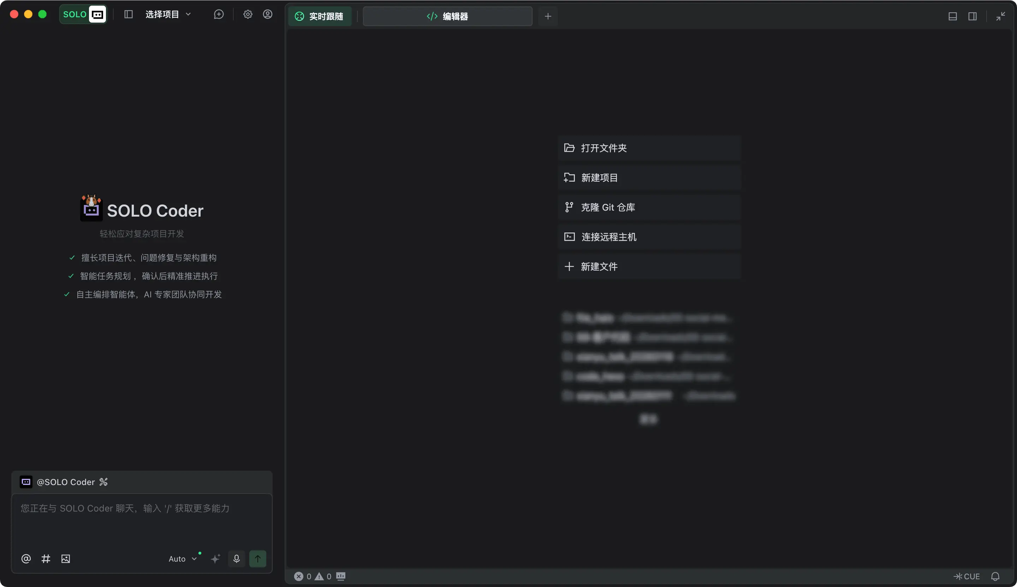Click 克隆 Git 仓库
This screenshot has height=587, width=1017.
point(649,207)
